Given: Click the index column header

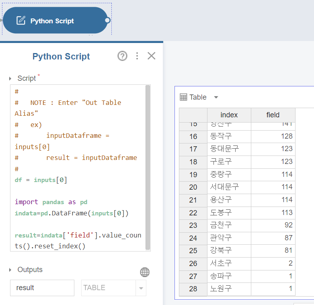Looking at the screenshot, I should (229, 115).
